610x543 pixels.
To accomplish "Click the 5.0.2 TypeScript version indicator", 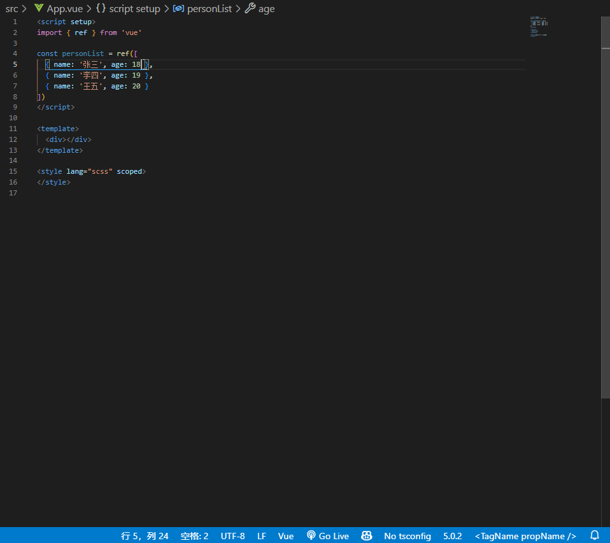I will [453, 536].
